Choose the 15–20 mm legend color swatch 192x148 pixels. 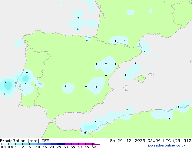[x=47, y=144]
